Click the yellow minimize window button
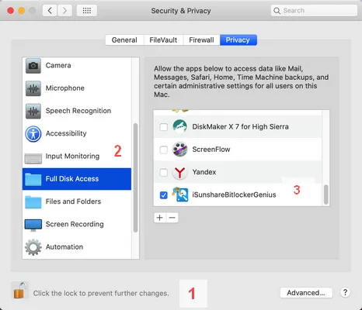The image size is (362, 310). pyautogui.click(x=21, y=11)
